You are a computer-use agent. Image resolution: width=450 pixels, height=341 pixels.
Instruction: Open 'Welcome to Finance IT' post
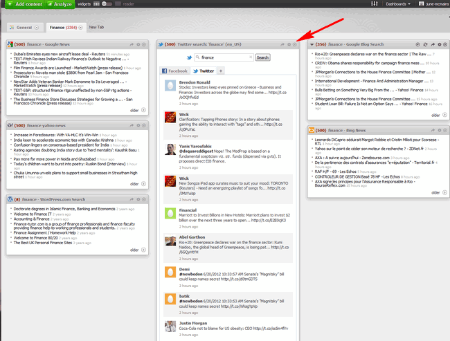click(x=33, y=214)
